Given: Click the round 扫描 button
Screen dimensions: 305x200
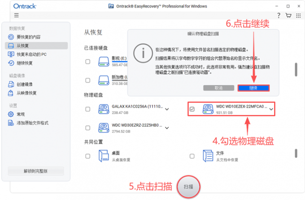Looking at the screenshot, I should point(188,187).
